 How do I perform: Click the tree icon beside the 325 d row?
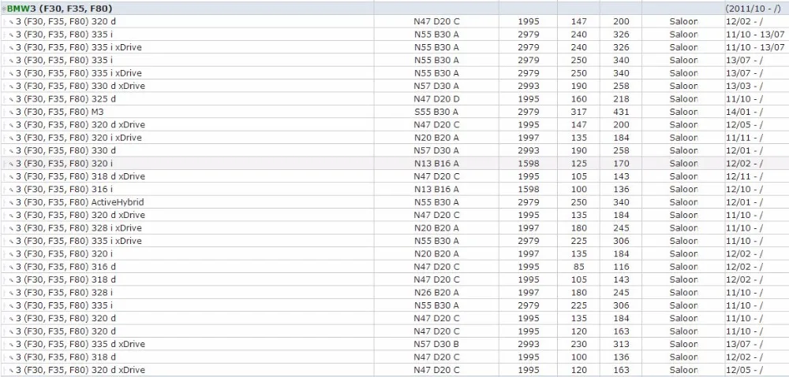(10, 99)
